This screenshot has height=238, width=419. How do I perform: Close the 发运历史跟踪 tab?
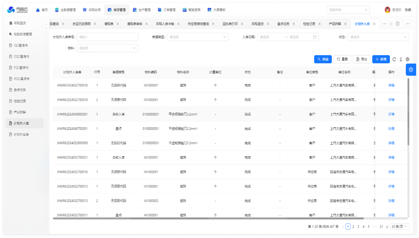pyautogui.click(x=95, y=24)
